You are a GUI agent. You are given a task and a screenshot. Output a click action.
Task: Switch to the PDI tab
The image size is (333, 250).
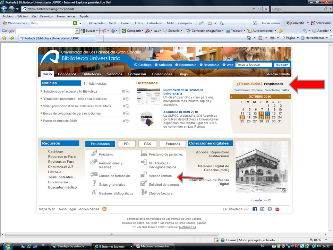pyautogui.click(x=127, y=144)
